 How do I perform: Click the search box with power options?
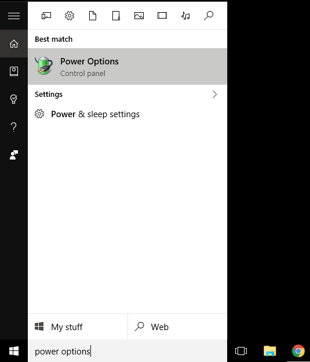coord(127,351)
